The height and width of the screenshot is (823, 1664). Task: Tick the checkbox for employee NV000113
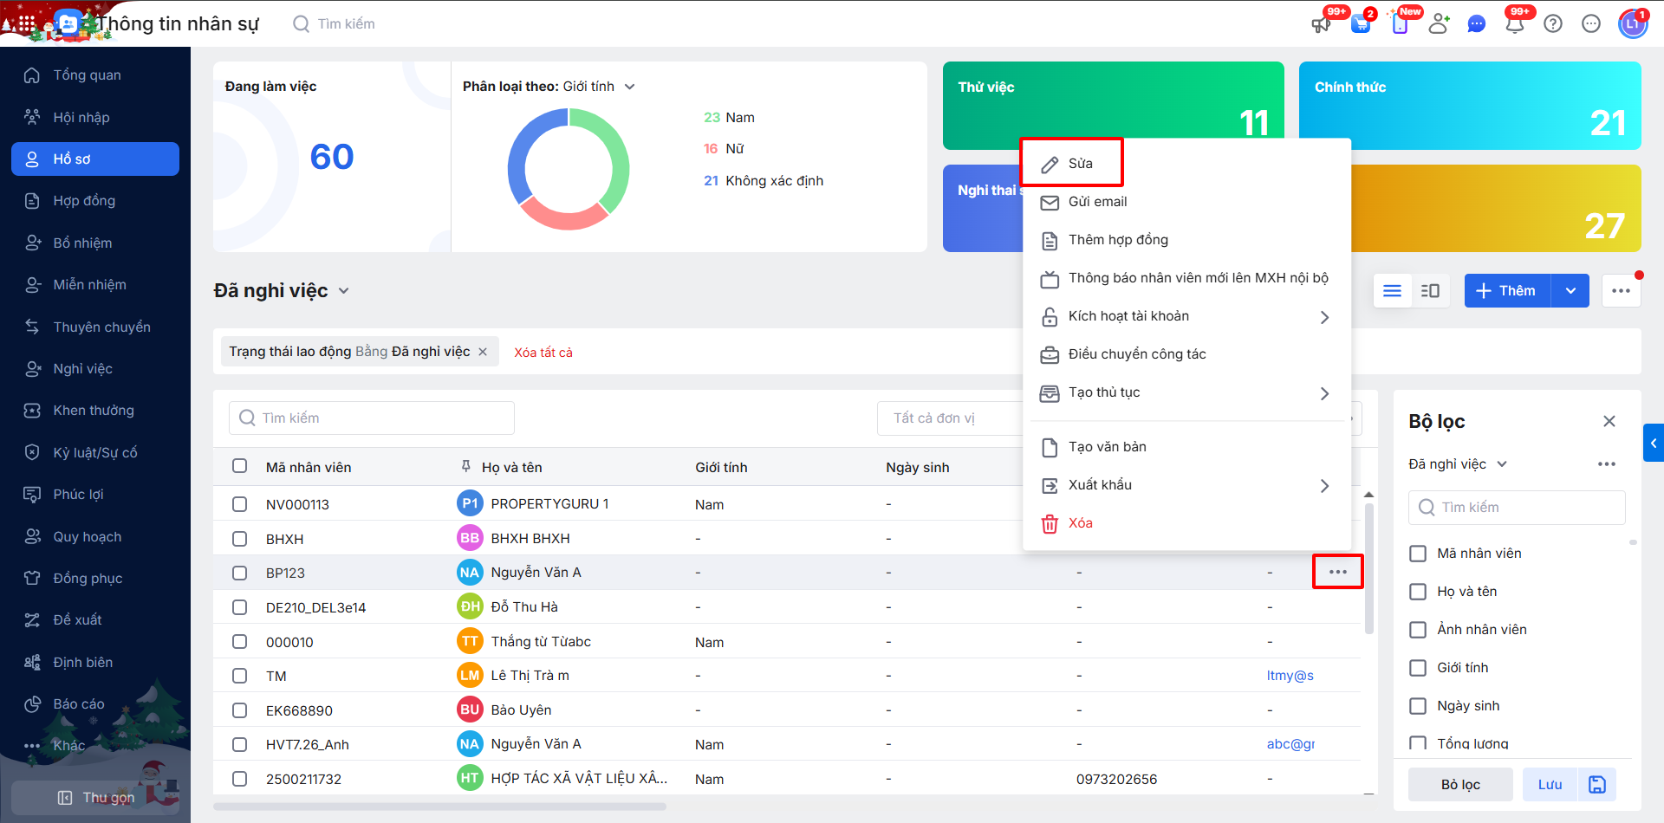240,504
